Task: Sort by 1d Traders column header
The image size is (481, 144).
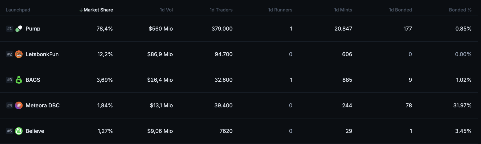Action: (x=221, y=10)
